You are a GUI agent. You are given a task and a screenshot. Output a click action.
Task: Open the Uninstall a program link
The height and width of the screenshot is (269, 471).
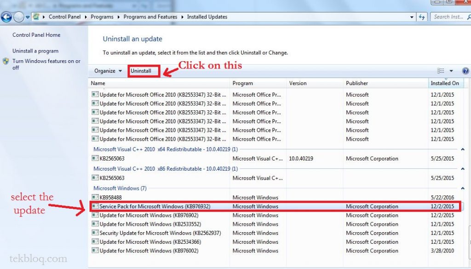[35, 51]
